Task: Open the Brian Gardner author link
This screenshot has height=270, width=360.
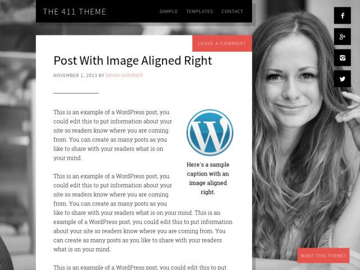Action: click(124, 75)
